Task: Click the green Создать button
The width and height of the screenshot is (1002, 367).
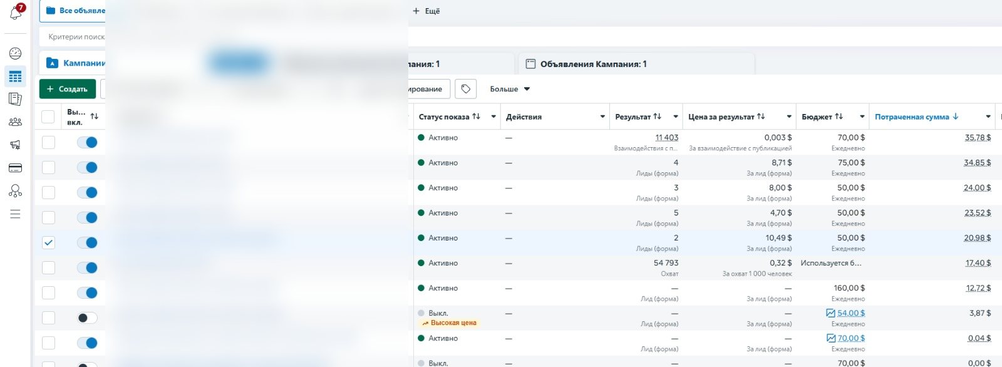Action: pyautogui.click(x=68, y=89)
